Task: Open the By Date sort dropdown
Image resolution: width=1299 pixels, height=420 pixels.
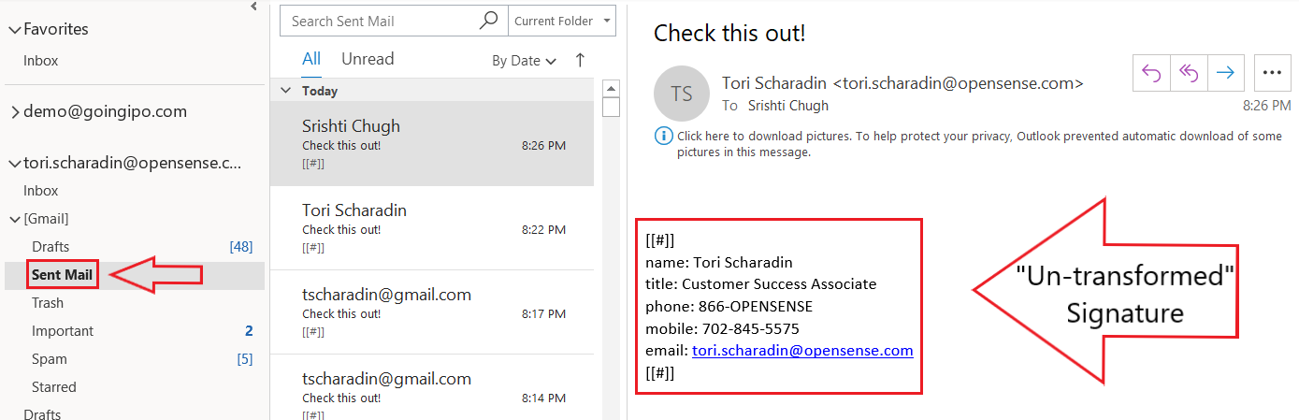Action: [x=524, y=61]
